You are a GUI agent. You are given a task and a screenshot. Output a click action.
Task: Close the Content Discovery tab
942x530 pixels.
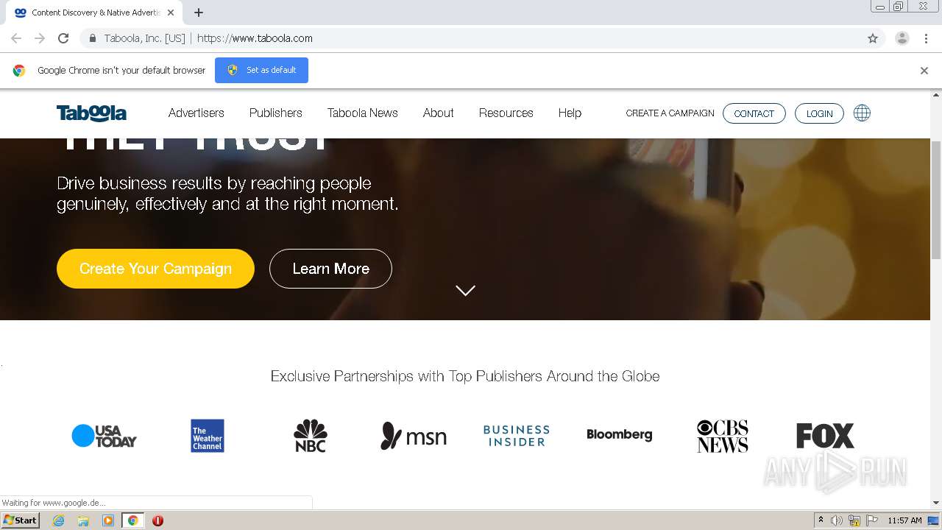pos(171,13)
